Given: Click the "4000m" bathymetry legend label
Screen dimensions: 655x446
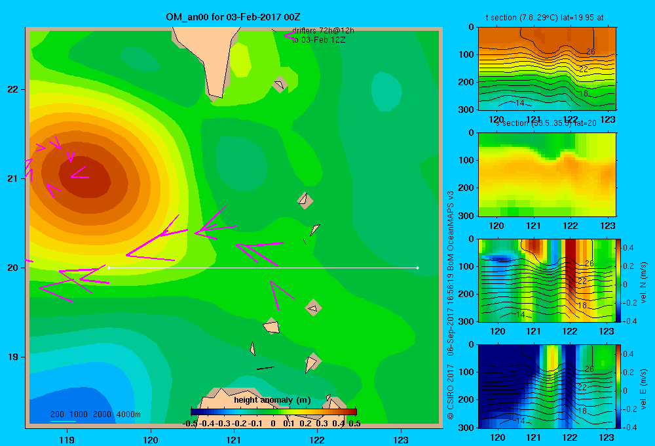Looking at the screenshot, I should 128,415.
